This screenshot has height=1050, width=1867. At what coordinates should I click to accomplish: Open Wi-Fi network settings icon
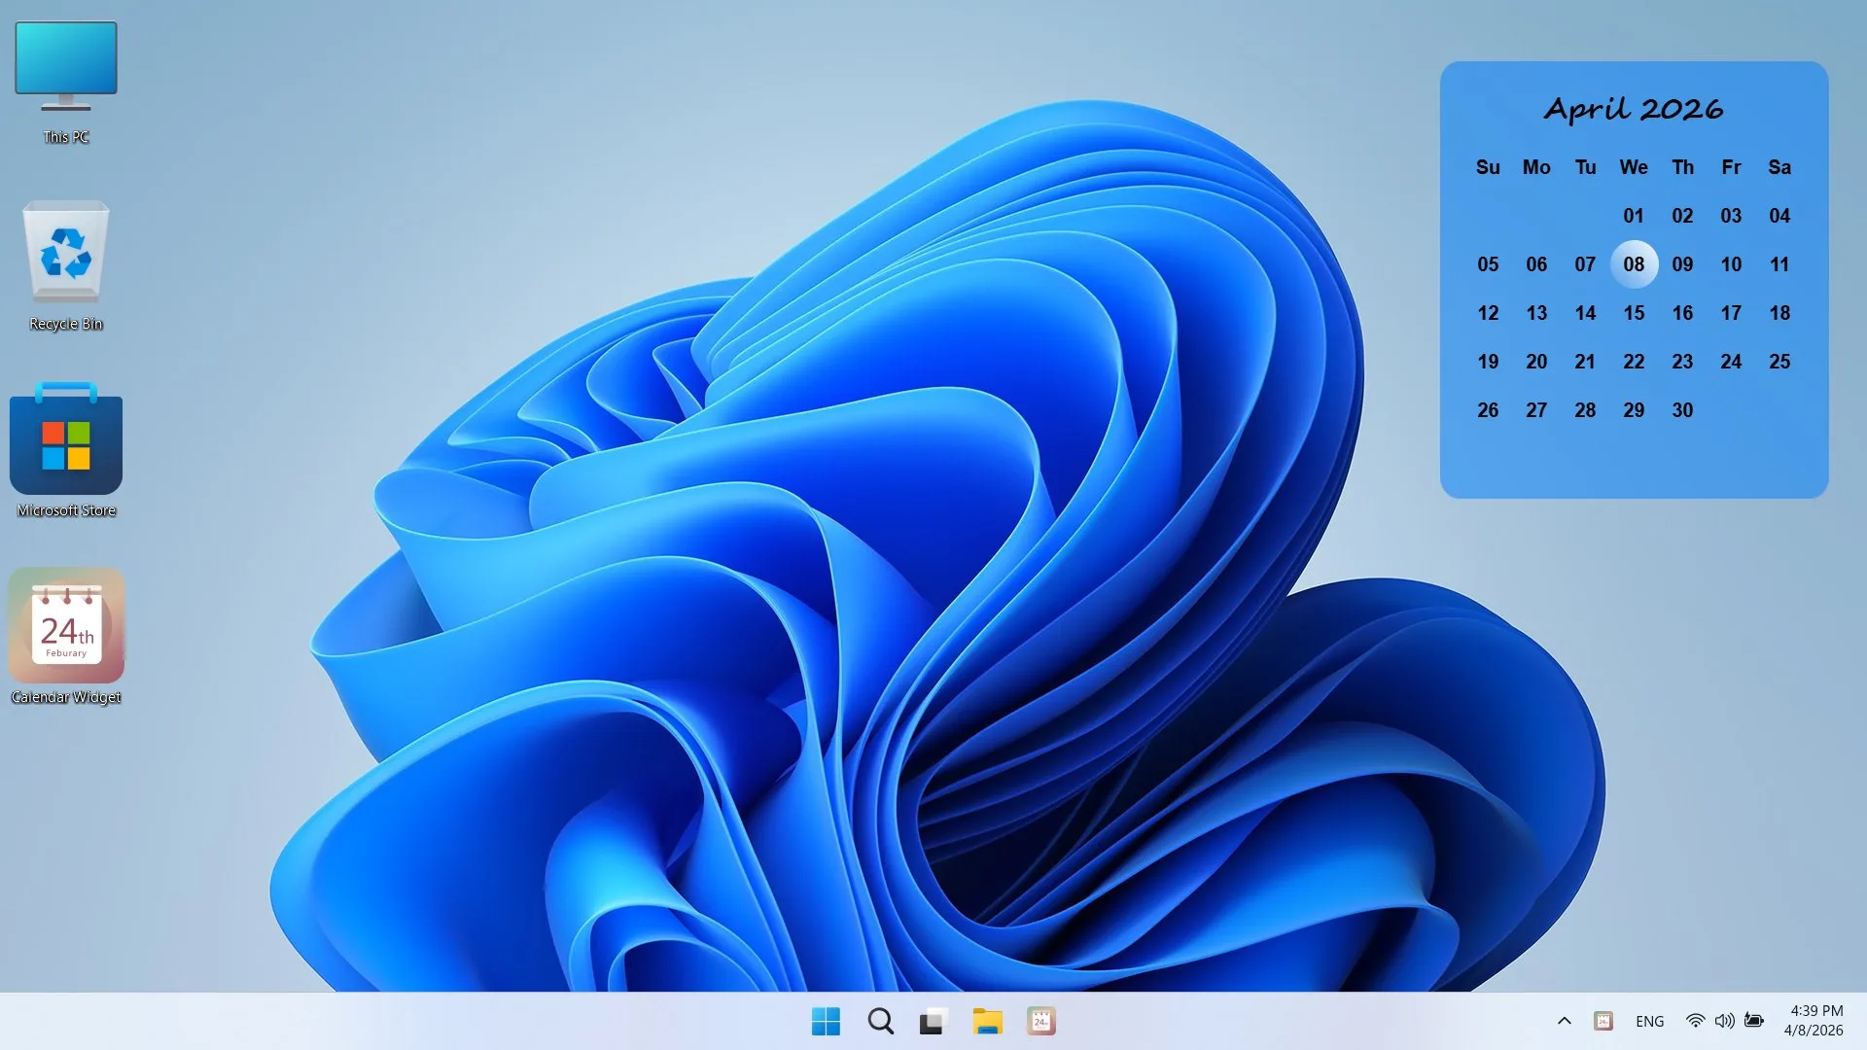[1695, 1021]
